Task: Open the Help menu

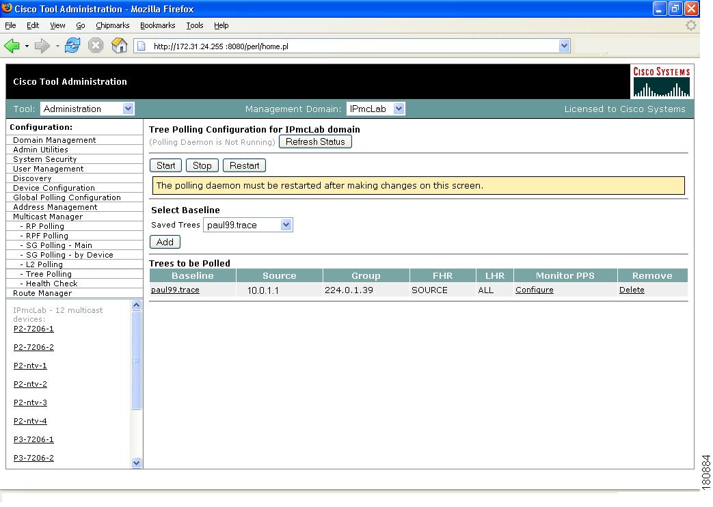Action: coord(221,25)
